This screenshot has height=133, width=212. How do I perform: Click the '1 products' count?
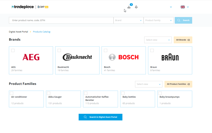tap(165, 103)
